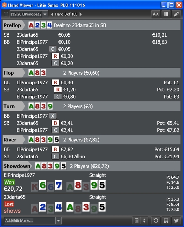Go to the previous hand arrow
Screen dimensions: 184x227
tap(52, 14)
